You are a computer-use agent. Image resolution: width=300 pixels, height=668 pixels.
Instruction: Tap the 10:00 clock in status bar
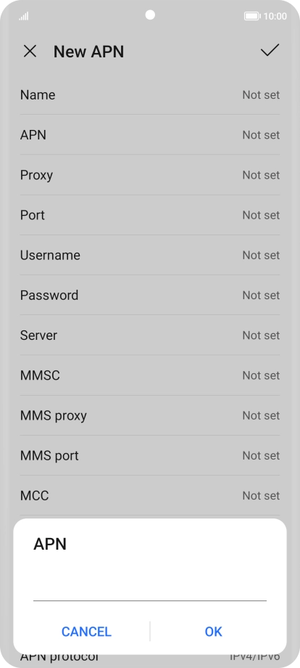click(275, 16)
